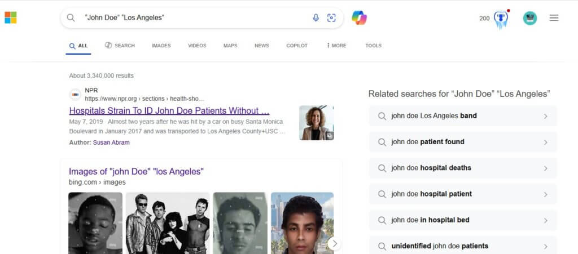Switch to the MAPS tab
The image size is (578, 254).
tap(230, 46)
